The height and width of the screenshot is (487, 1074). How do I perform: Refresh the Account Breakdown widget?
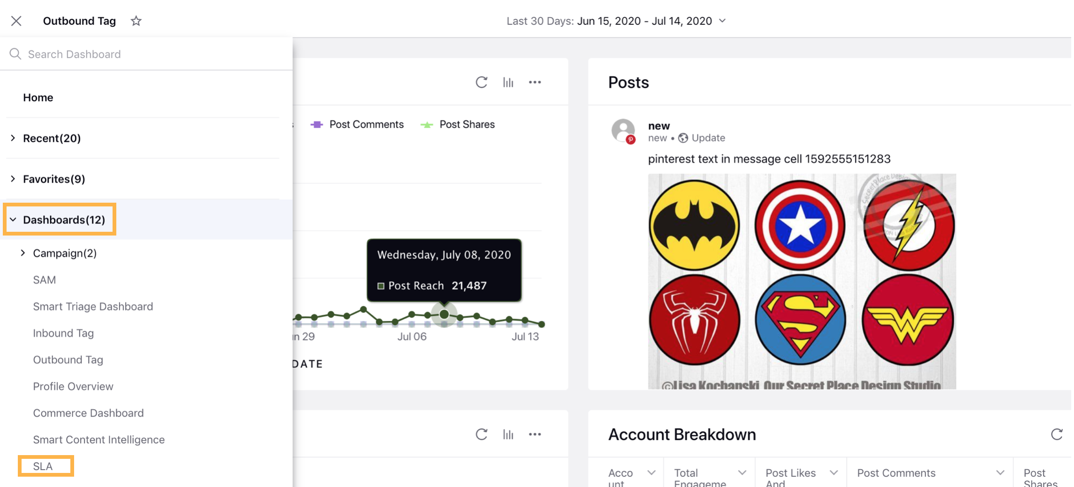point(1057,434)
